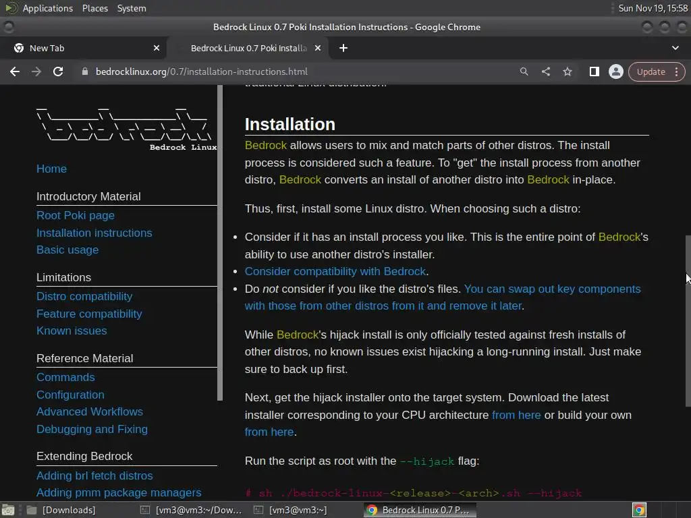Click the Extending Bedrock section header

[x=84, y=457]
